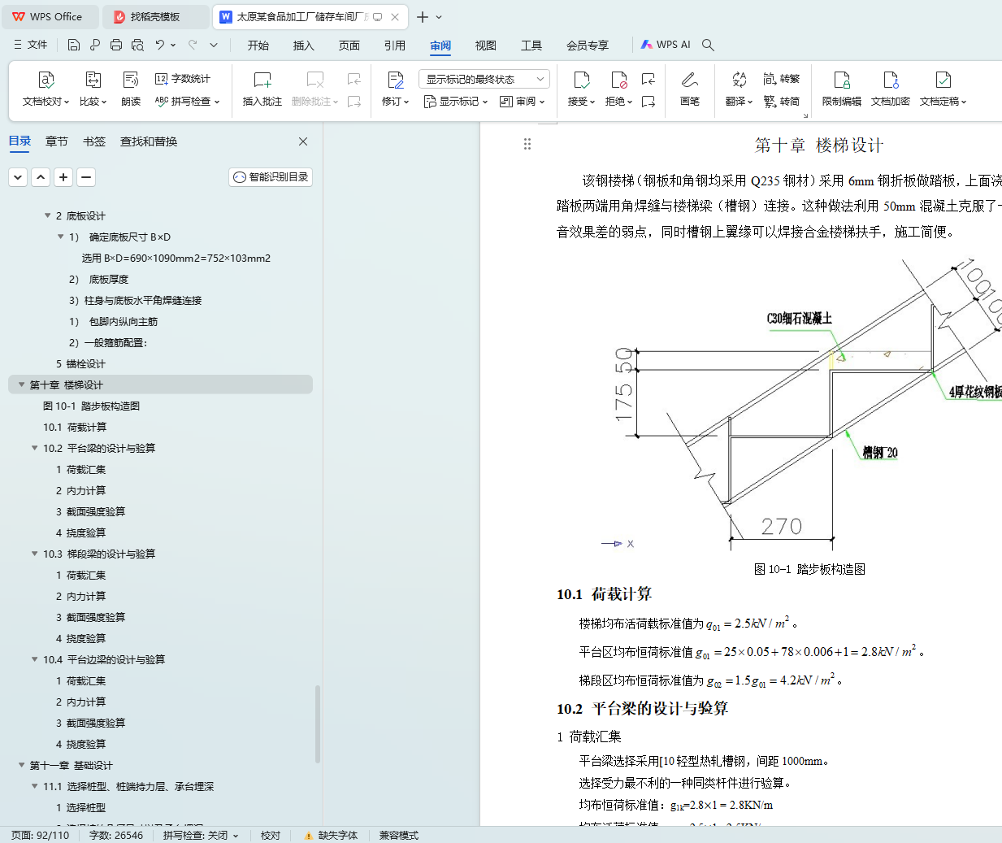Image resolution: width=1002 pixels, height=843 pixels.
Task: Collapse the 10.2 平台梁的设计与验算 node
Action: [35, 448]
